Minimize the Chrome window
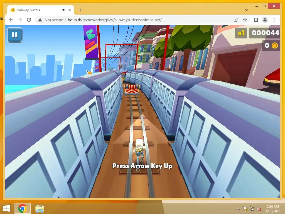The image size is (285, 214). pyautogui.click(x=256, y=6)
